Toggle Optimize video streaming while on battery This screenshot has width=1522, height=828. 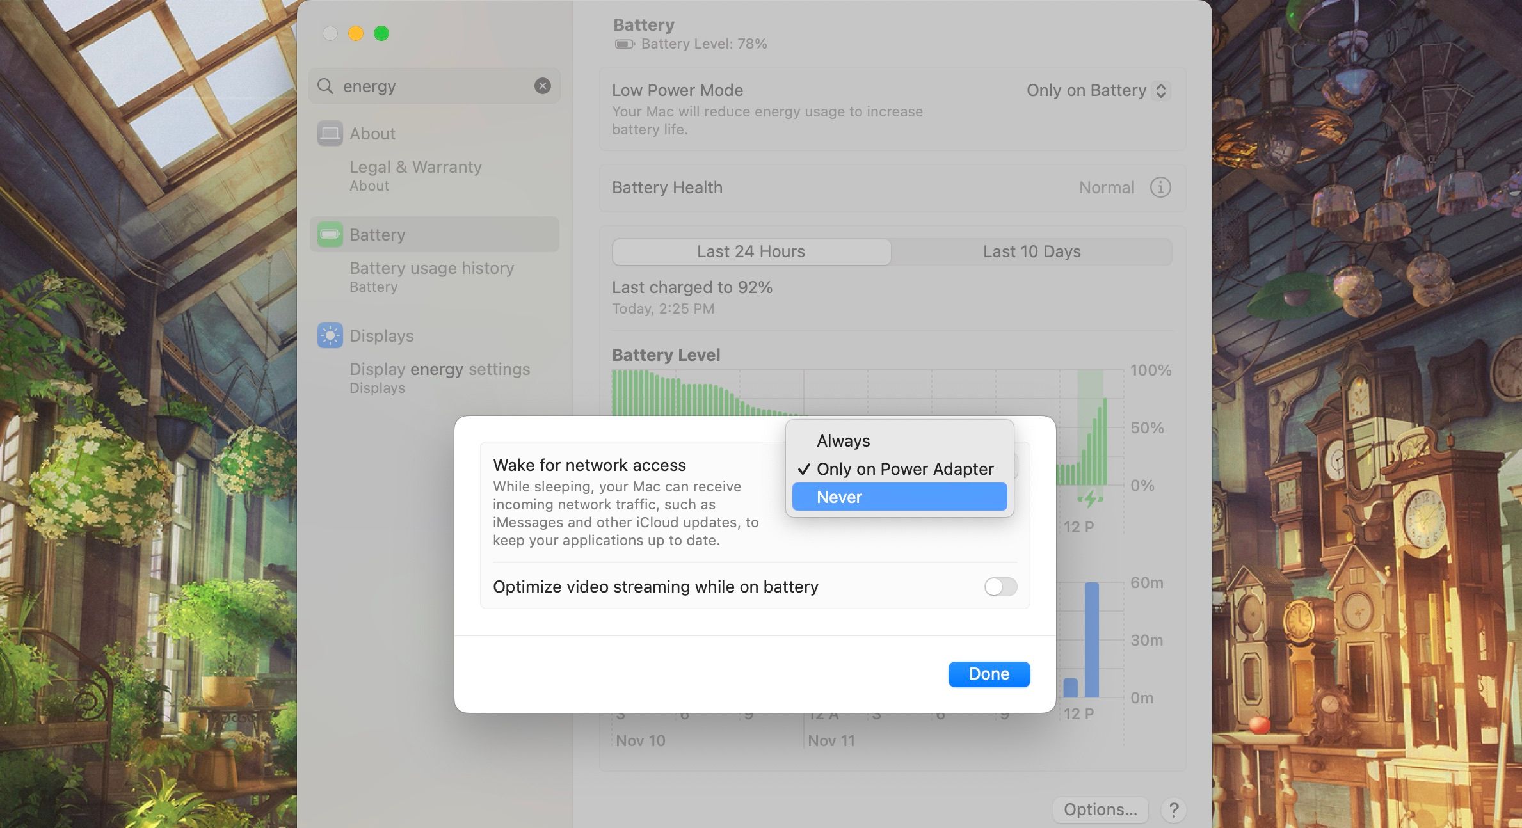click(999, 586)
